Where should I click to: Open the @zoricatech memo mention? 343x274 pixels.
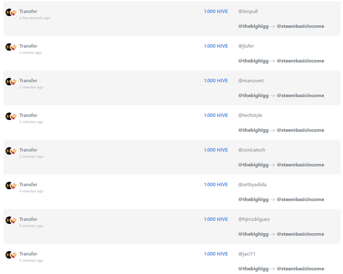251,150
